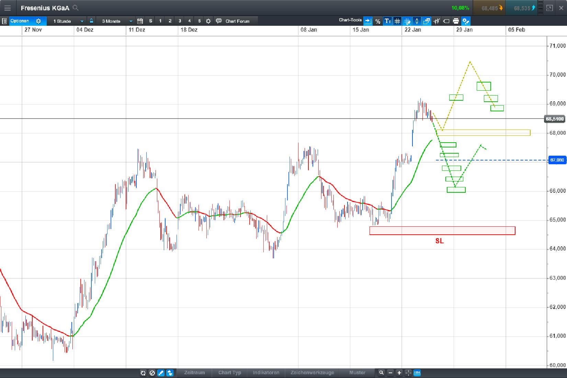Click the zoom-in plus control
This screenshot has width=567, height=378.
pos(399,373)
